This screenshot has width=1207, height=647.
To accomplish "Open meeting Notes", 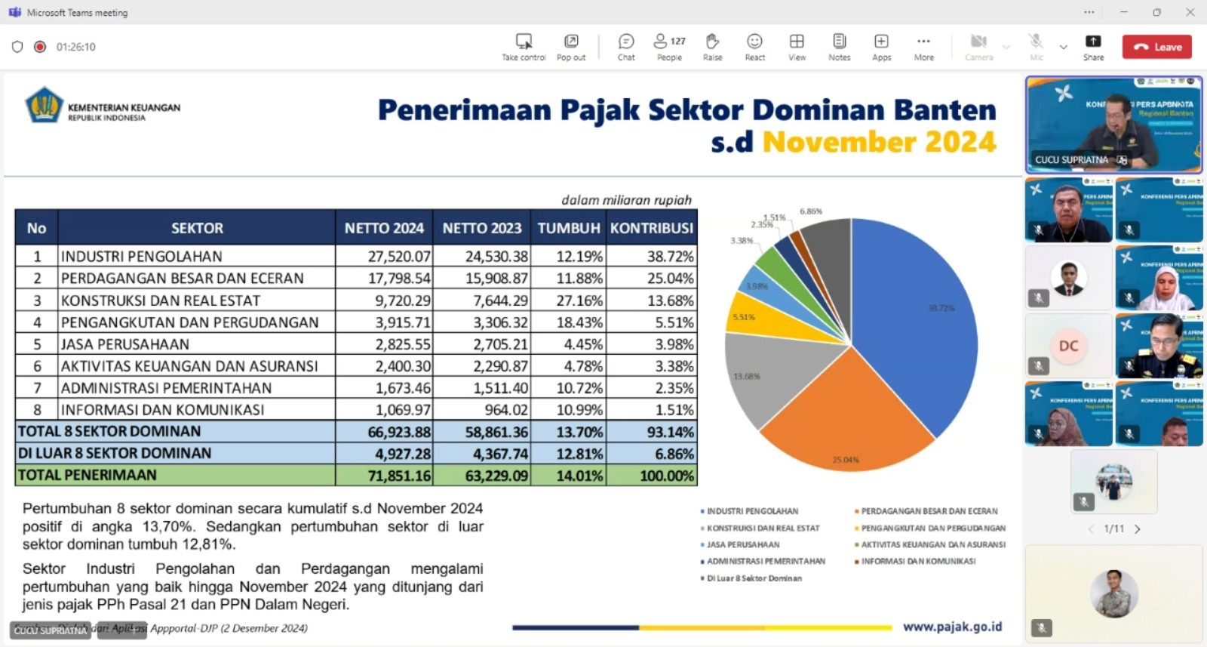I will coord(839,47).
